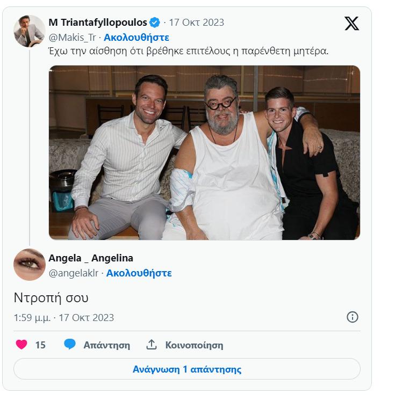Follow angelaklr via the Ακολουθήστε link

(x=139, y=273)
